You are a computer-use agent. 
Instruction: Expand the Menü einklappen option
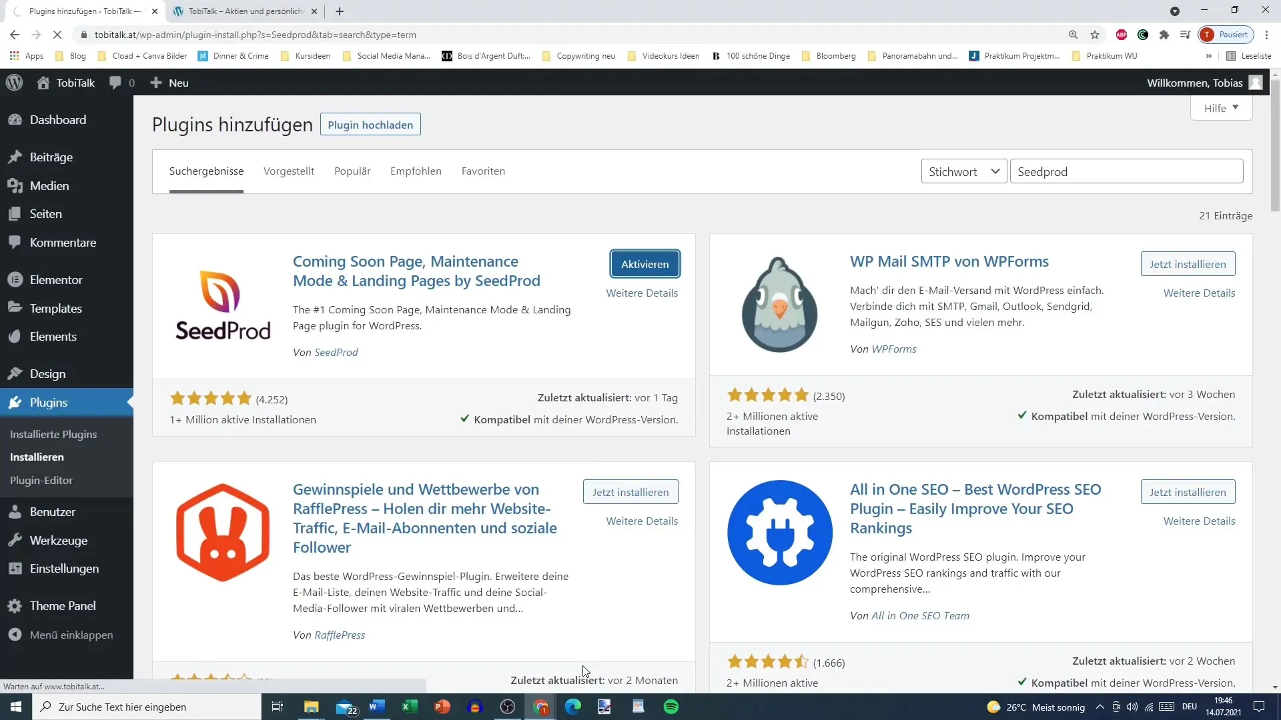(71, 635)
